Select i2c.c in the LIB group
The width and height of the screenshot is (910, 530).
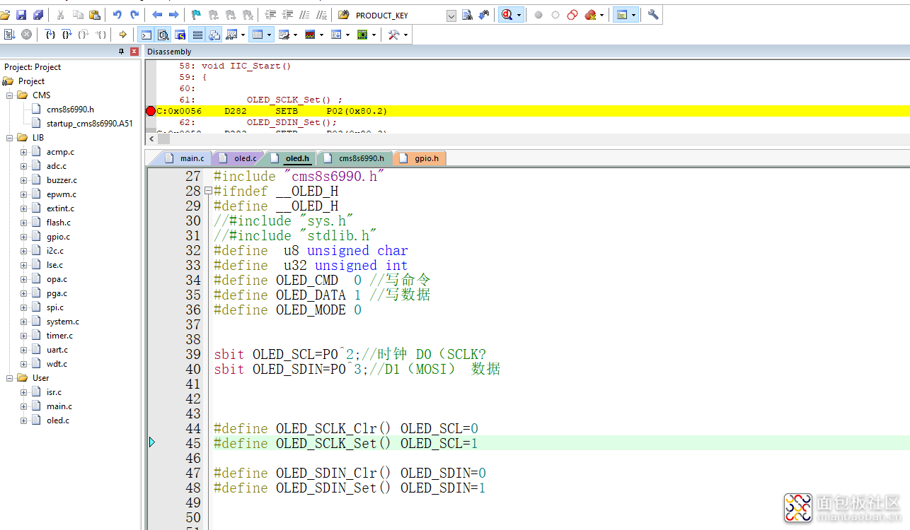(x=55, y=251)
